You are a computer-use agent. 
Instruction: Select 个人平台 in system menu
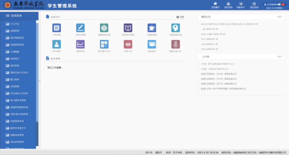(18, 24)
